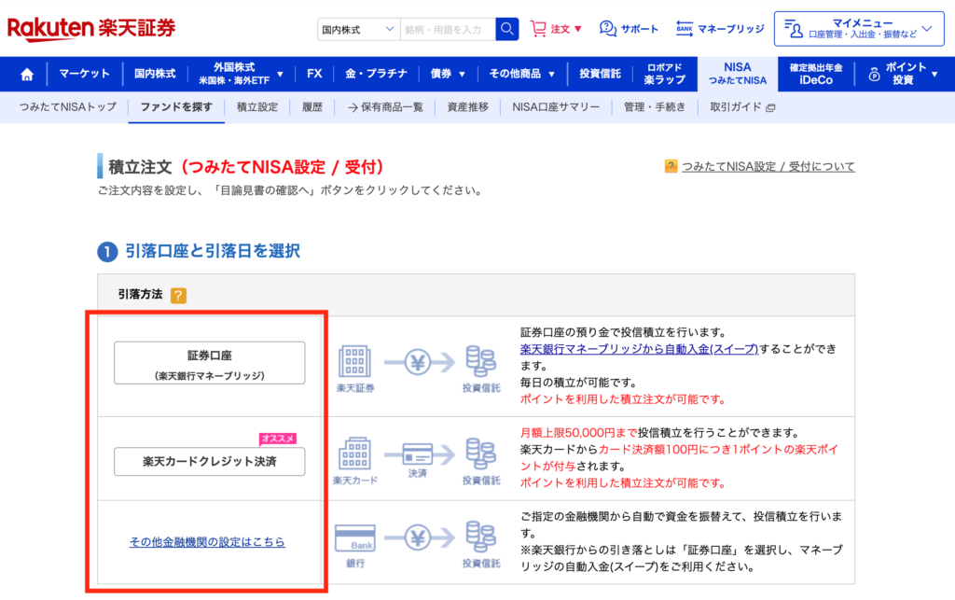The image size is (955, 600).
Task: Click the magnifier search button
Action: (x=506, y=29)
